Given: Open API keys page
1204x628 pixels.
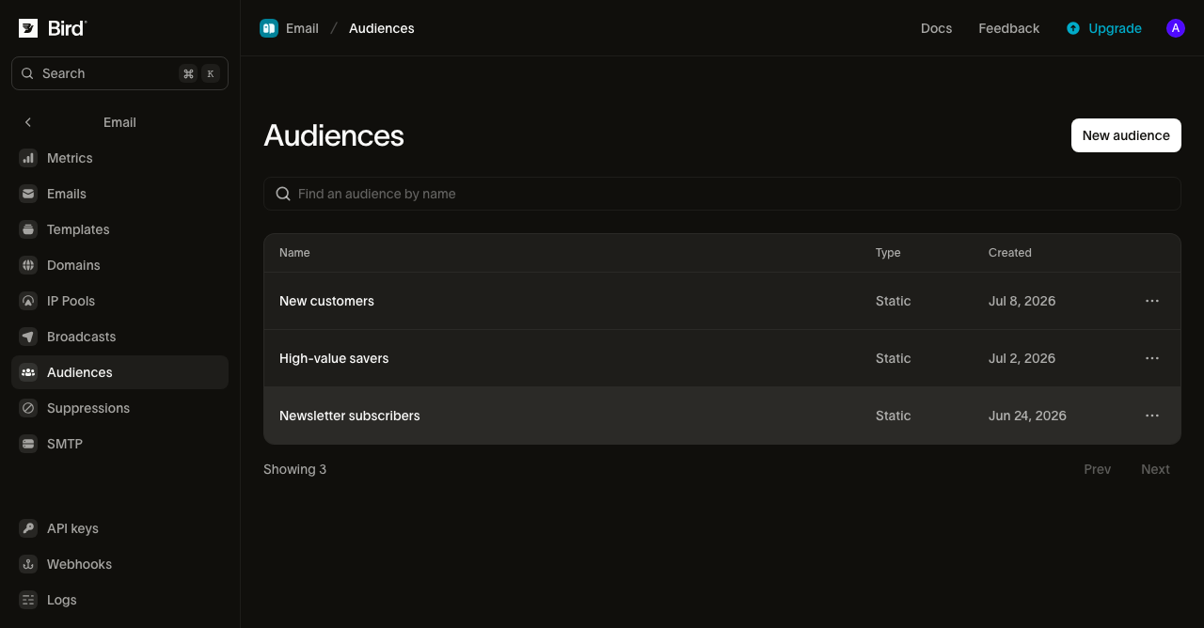Looking at the screenshot, I should coord(119,528).
